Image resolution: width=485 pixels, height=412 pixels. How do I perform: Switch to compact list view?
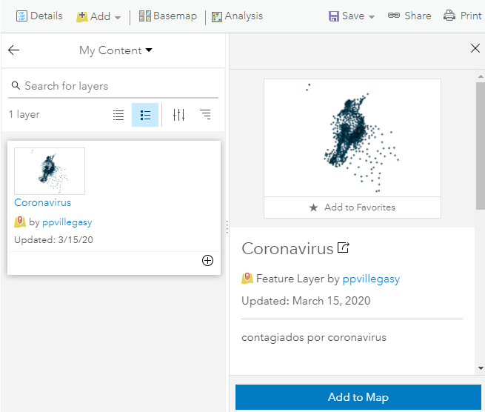tap(118, 115)
